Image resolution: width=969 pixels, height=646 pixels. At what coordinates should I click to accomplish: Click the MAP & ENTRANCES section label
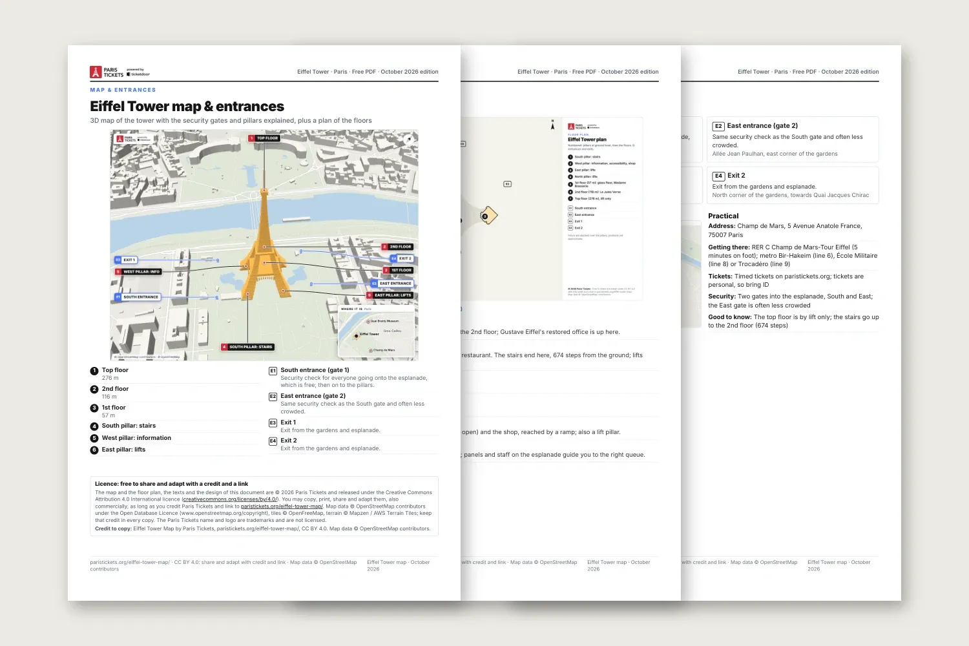coord(123,90)
